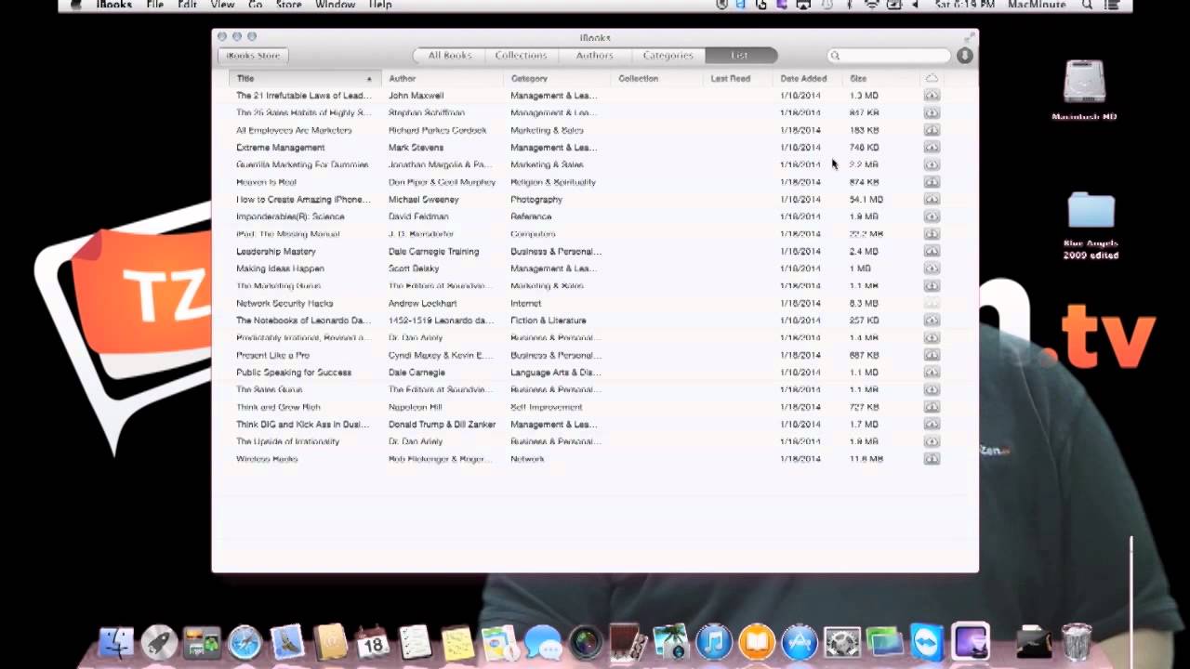Download 'Network Security Hacks' using the cloud button
Screen dimensions: 1190x669
click(932, 303)
